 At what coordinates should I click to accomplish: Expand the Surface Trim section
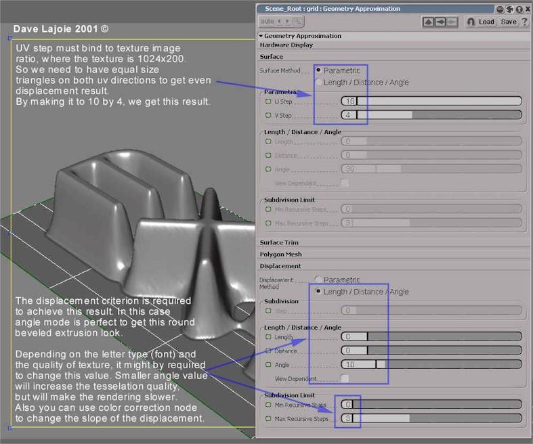pyautogui.click(x=279, y=242)
